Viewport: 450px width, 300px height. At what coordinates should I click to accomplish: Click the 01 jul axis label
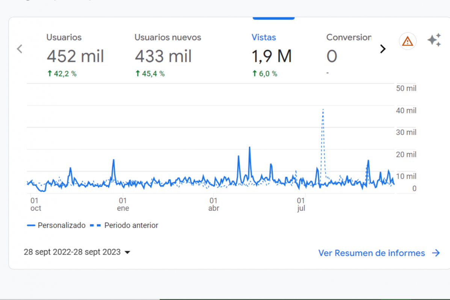301,204
